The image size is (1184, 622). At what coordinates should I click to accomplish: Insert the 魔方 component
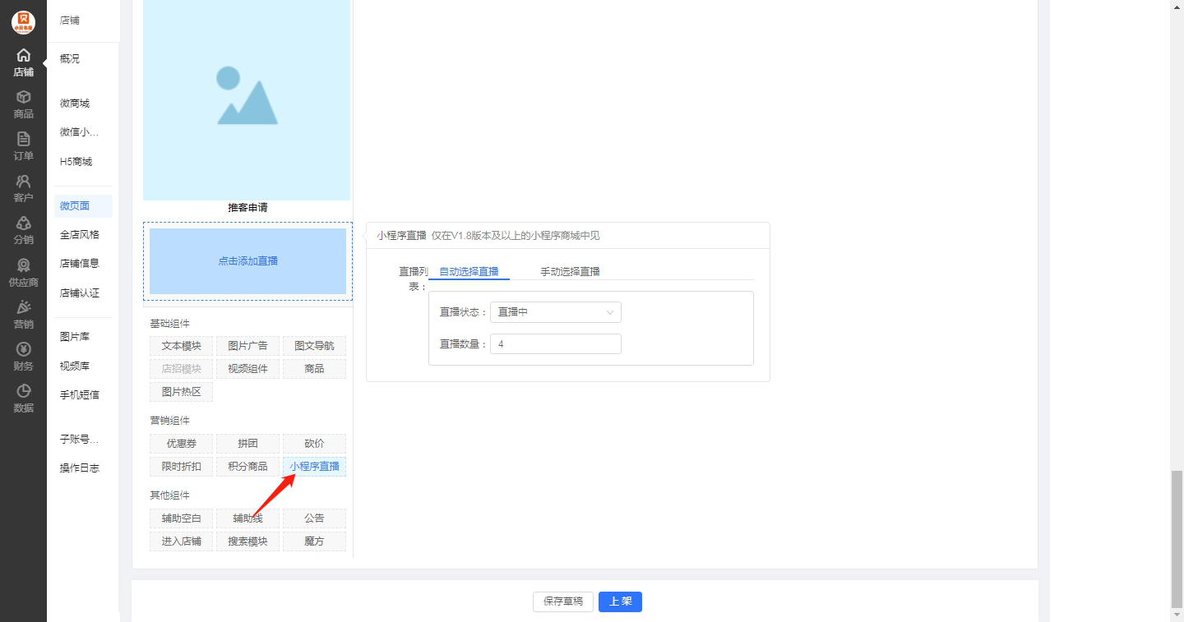click(314, 541)
